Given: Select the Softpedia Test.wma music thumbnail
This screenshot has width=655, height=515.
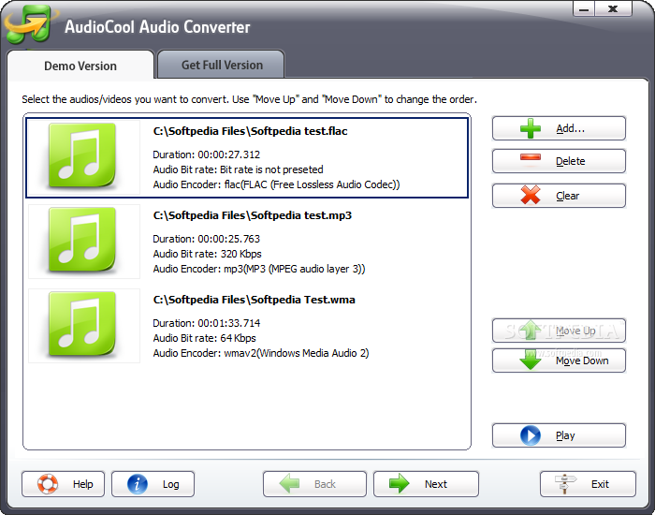Looking at the screenshot, I should [84, 326].
